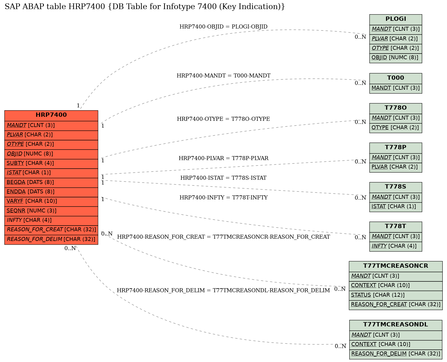Click REASON_FOR_DELIM [CHAR (32)] in T77TMCREASONDL

point(396,354)
